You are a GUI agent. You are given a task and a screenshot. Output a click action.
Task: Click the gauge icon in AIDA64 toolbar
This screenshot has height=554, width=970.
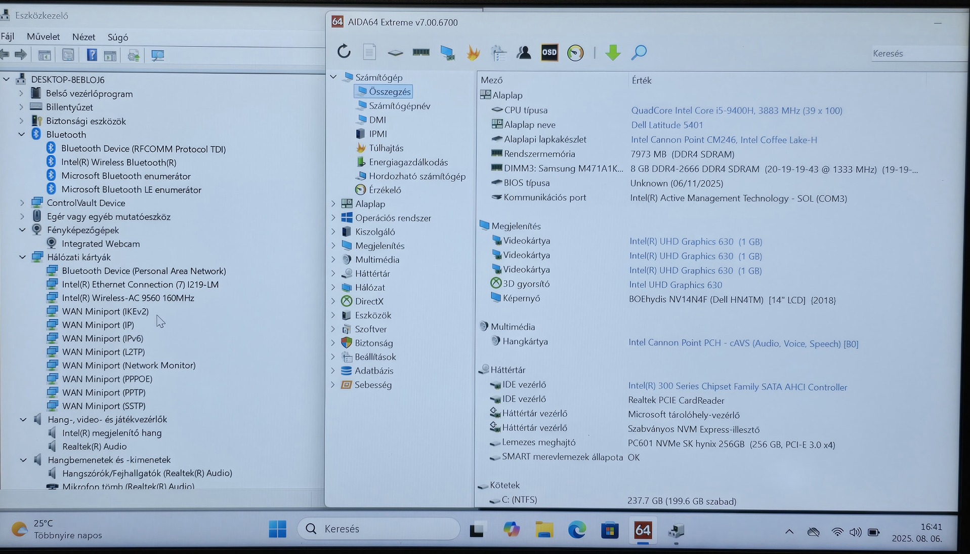click(575, 53)
